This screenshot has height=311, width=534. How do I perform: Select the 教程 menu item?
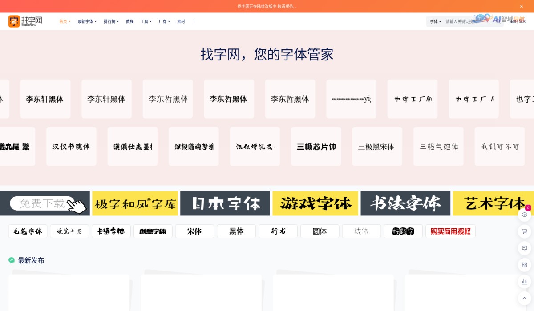click(130, 21)
